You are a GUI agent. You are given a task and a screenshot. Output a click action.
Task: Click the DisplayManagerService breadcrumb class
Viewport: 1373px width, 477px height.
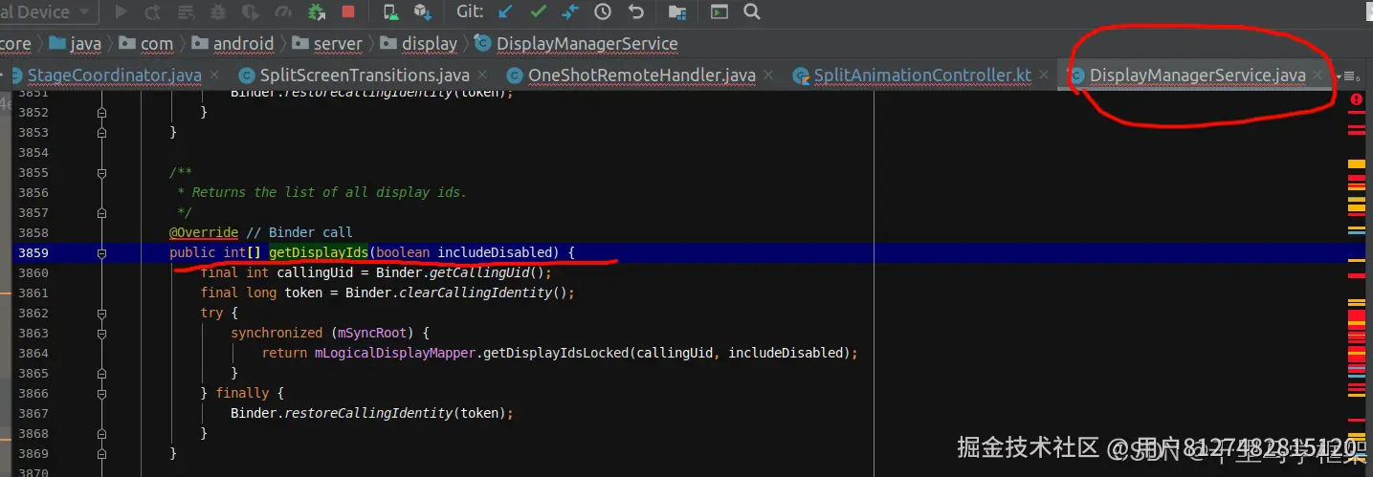point(576,43)
